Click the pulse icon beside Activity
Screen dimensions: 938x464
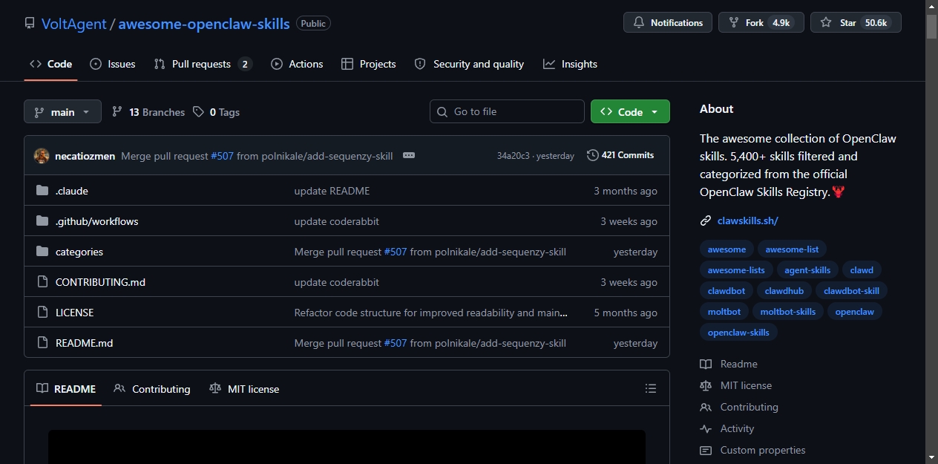[706, 428]
